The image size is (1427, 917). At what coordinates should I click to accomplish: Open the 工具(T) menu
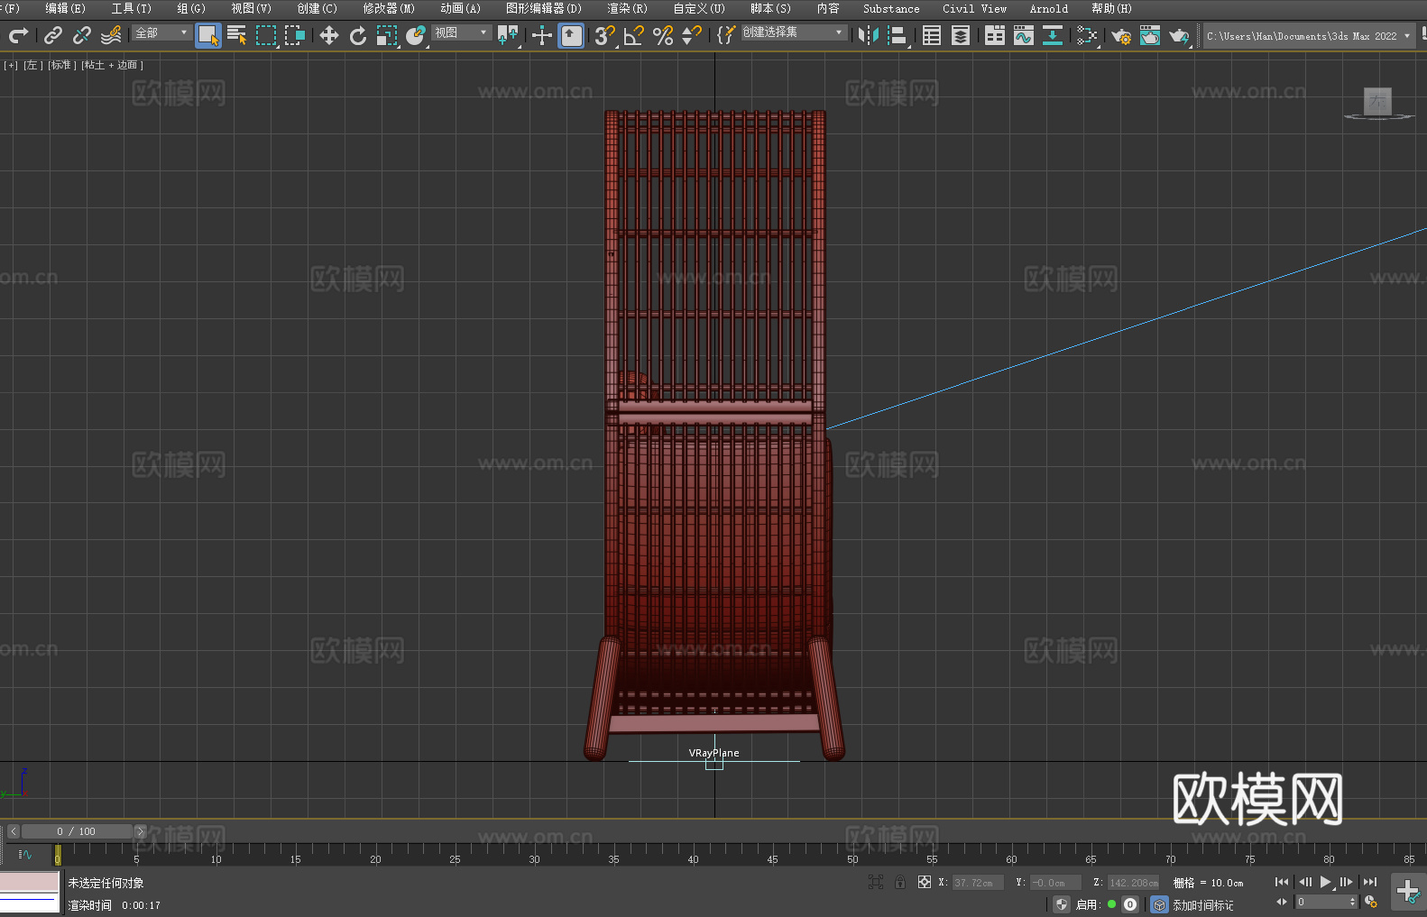[x=131, y=8]
